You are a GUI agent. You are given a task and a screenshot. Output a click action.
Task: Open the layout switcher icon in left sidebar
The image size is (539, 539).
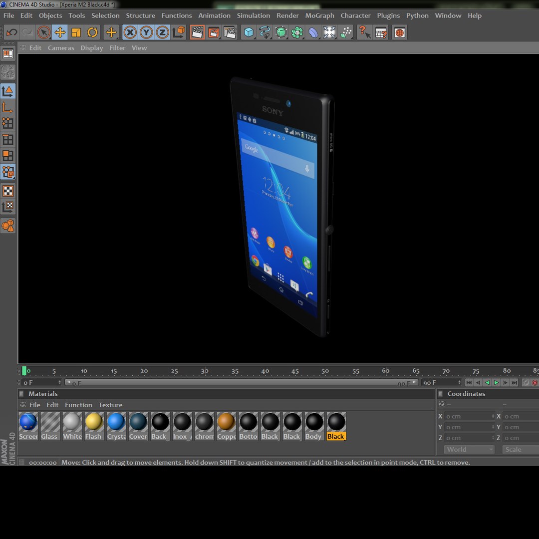[x=8, y=54]
